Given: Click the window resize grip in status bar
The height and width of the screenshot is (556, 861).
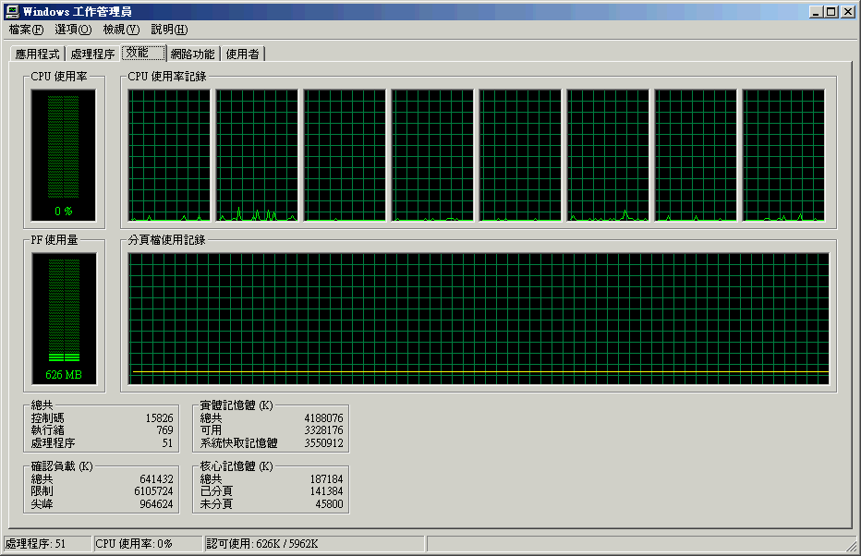Looking at the screenshot, I should click(852, 546).
